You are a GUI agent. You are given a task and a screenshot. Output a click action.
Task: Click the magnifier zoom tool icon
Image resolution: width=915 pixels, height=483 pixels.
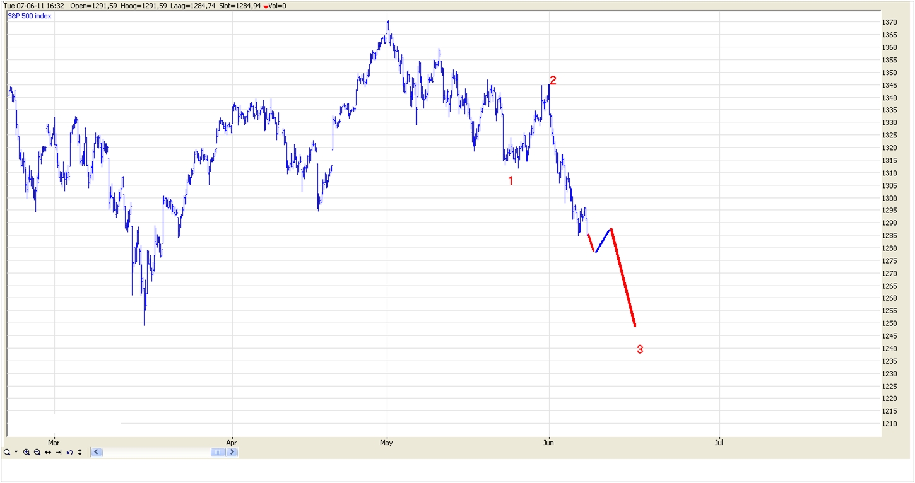tap(7, 452)
